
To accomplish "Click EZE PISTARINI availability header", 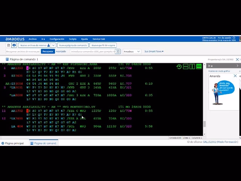I will (76, 64).
